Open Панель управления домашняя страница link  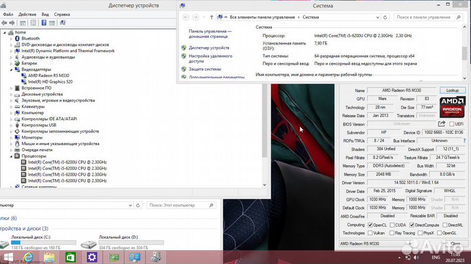point(210,34)
